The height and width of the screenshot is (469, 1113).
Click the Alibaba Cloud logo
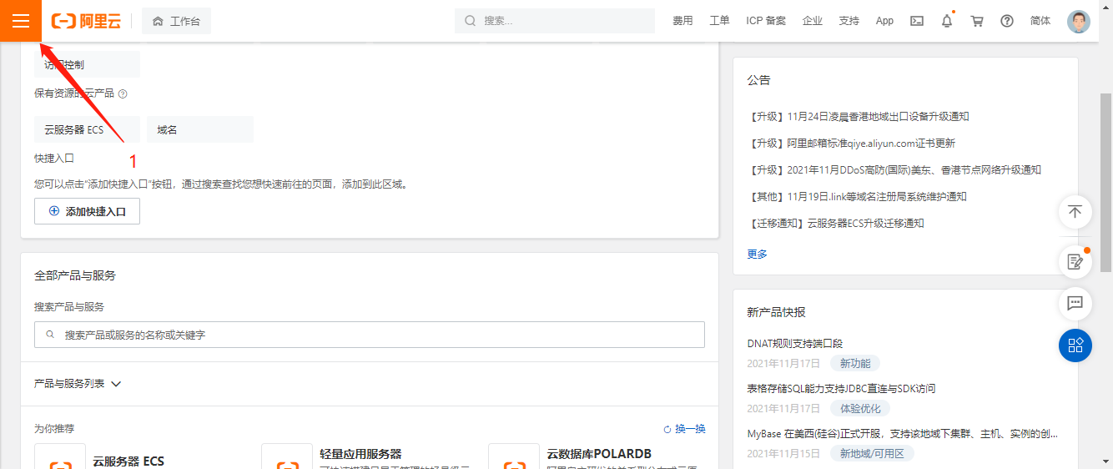pos(86,21)
